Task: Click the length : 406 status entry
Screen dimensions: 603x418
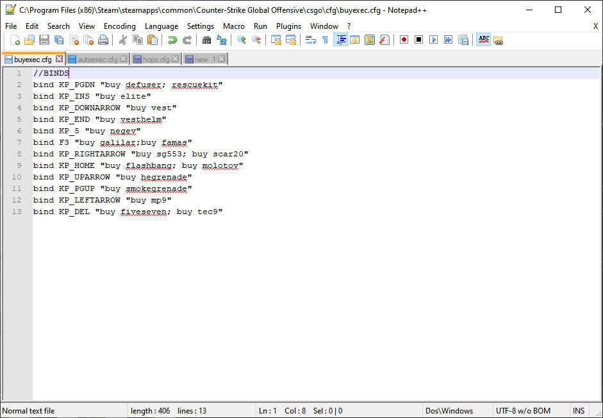Action: (151, 411)
